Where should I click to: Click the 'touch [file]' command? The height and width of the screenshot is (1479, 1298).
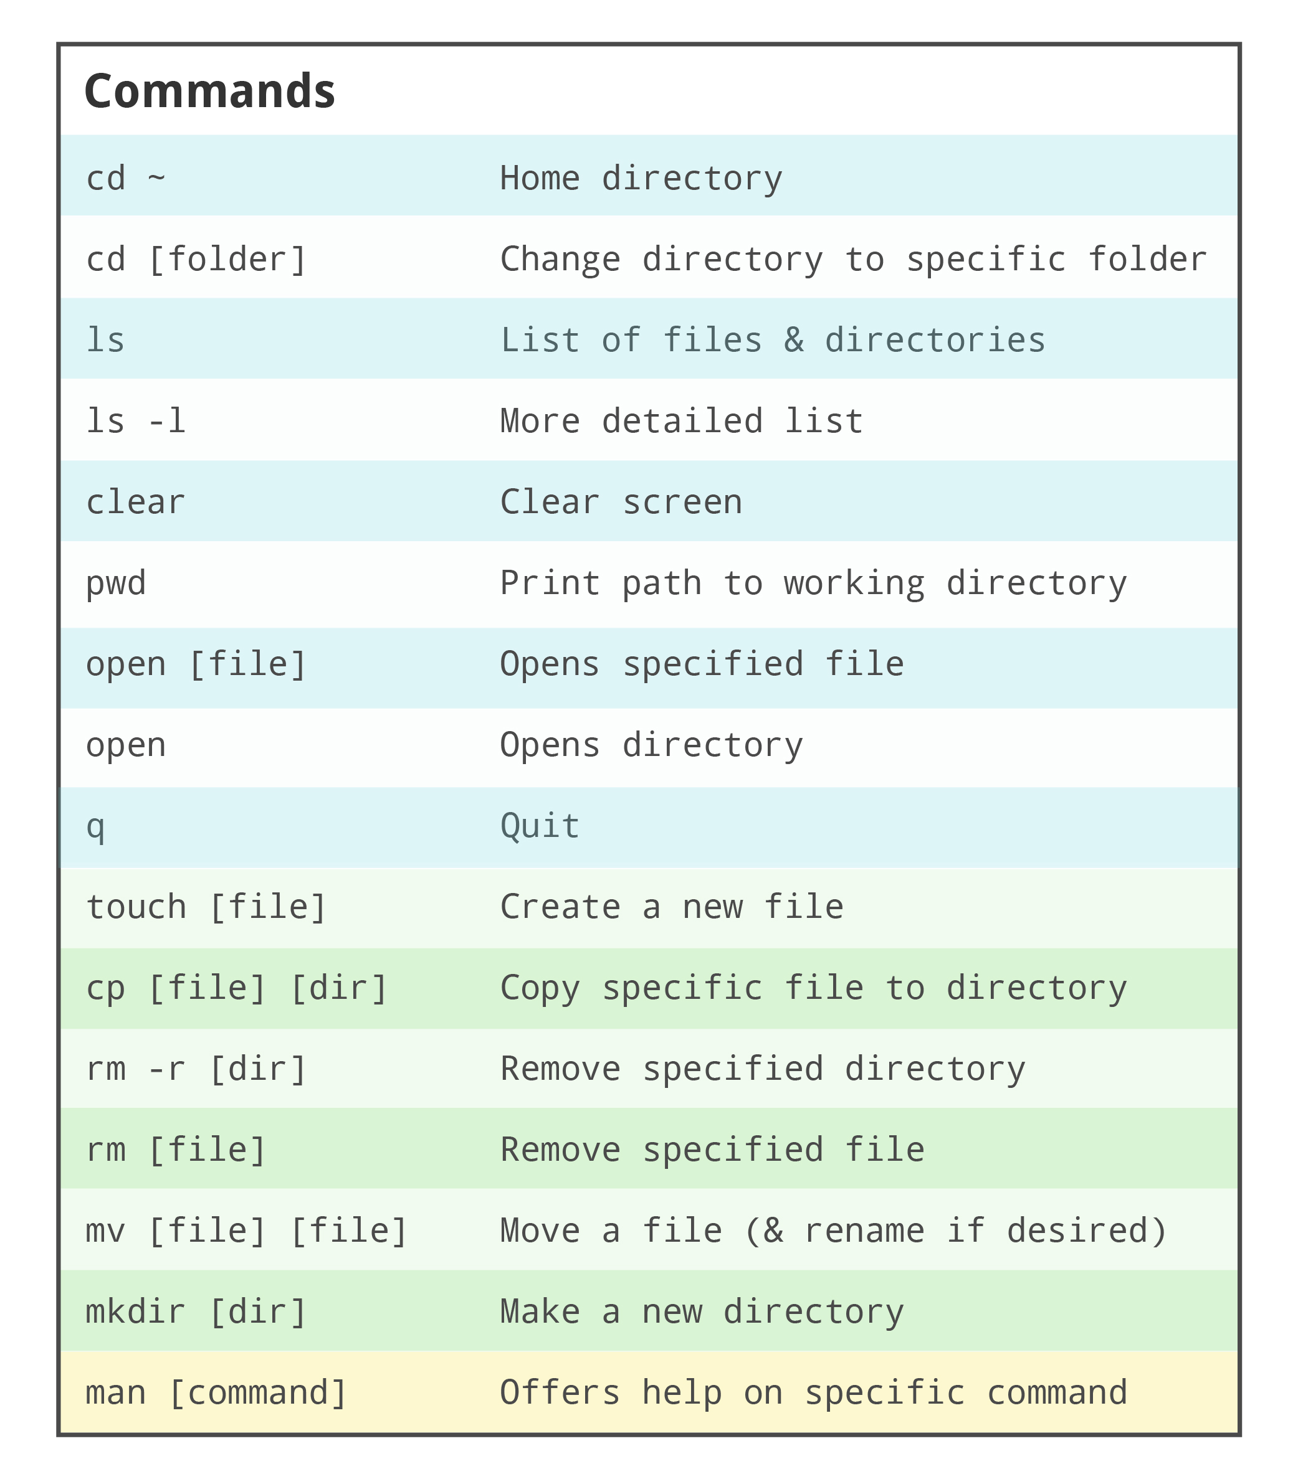coord(206,907)
